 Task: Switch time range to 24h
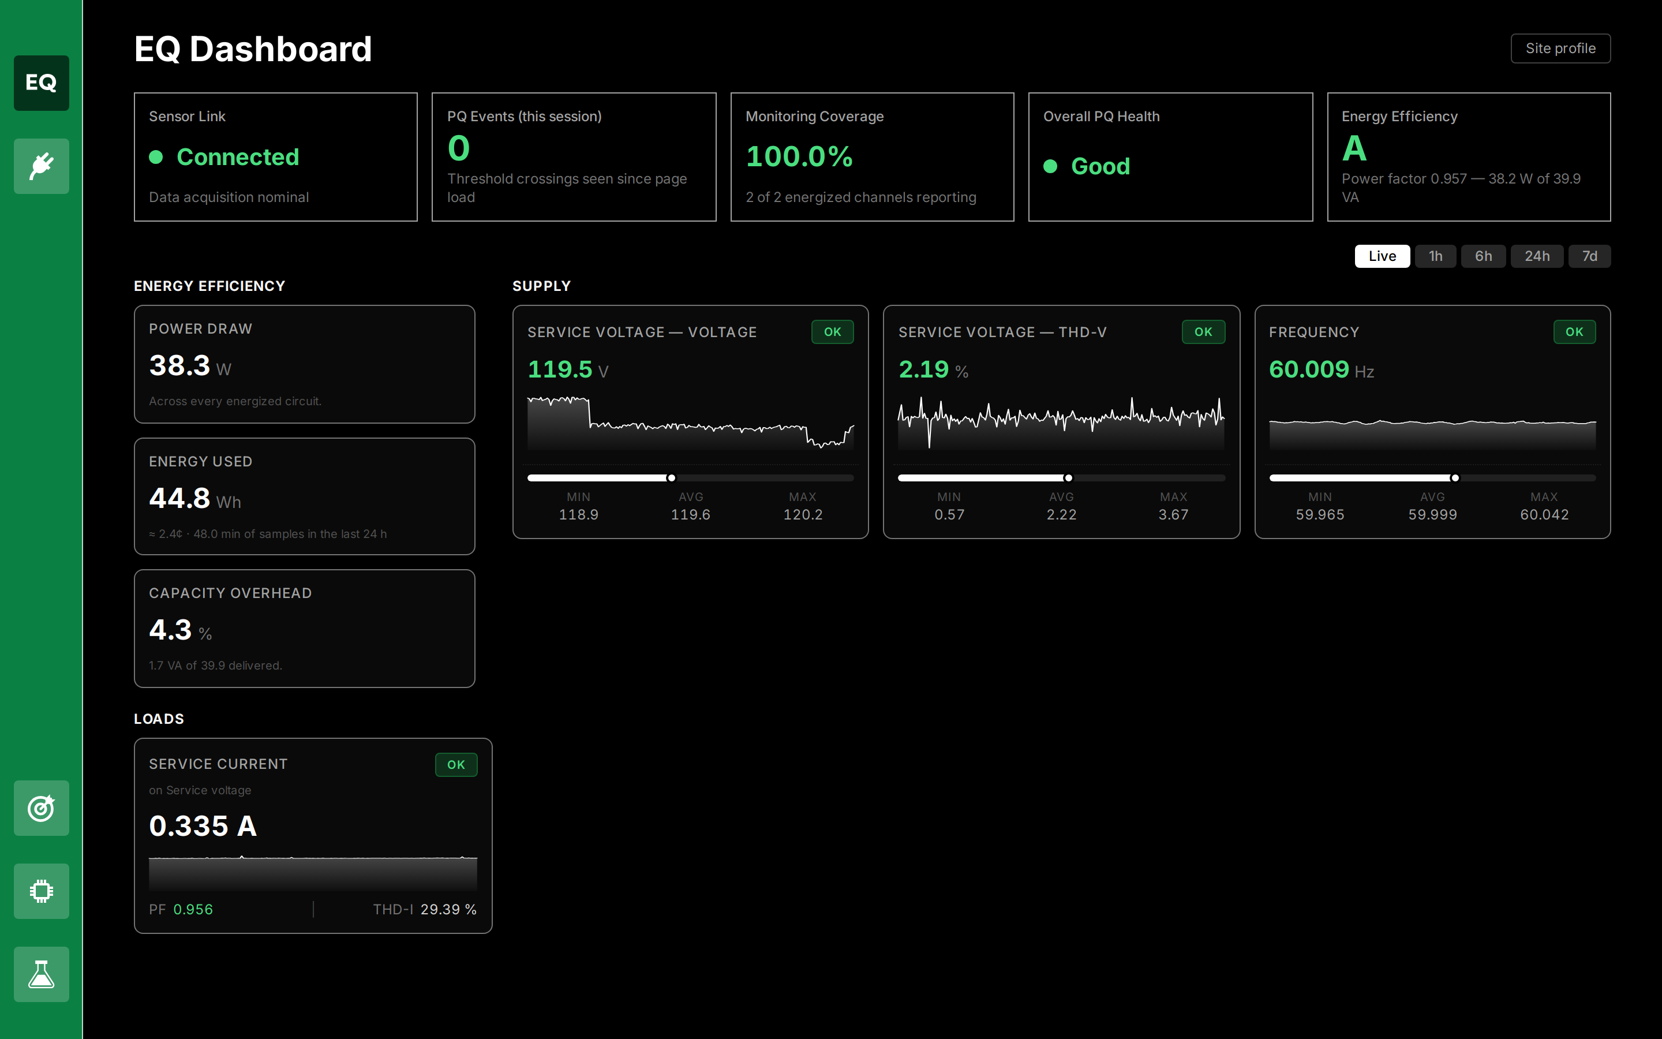[1537, 256]
